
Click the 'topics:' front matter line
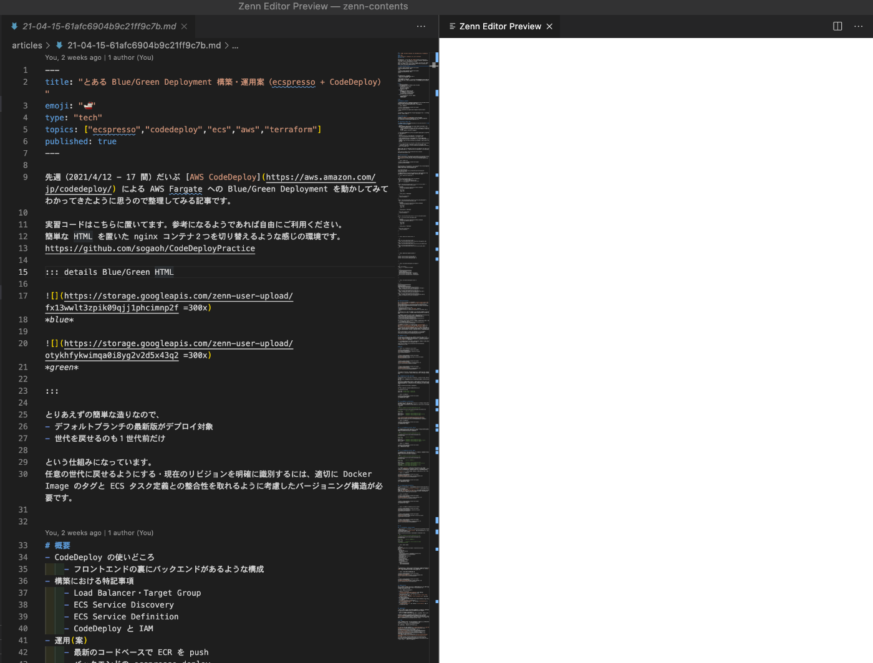click(183, 130)
